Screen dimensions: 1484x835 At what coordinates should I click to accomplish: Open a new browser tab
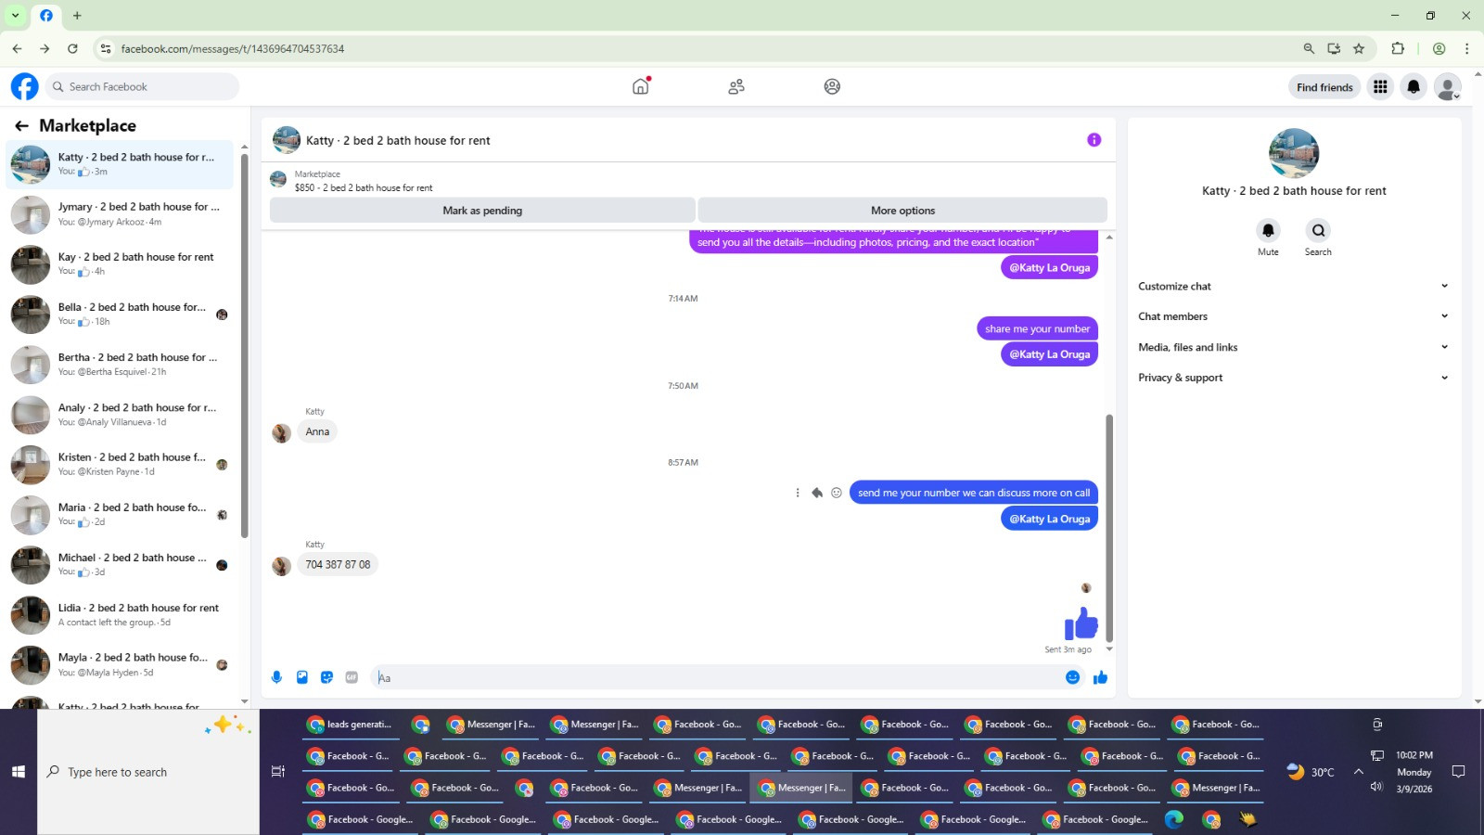coord(77,16)
